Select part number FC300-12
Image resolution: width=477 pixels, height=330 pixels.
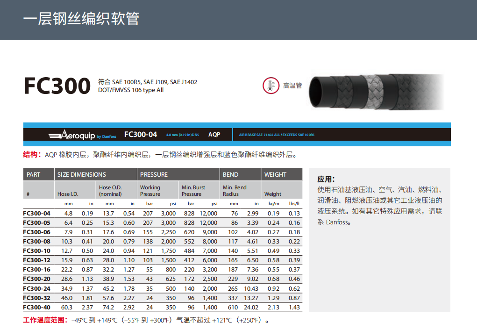36,260
